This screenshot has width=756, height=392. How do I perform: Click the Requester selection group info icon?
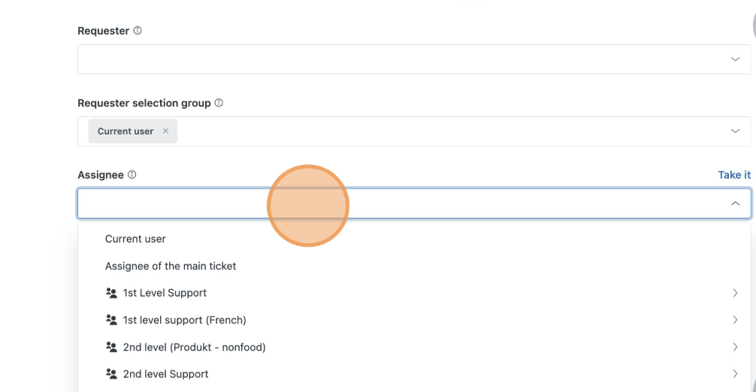(x=219, y=103)
